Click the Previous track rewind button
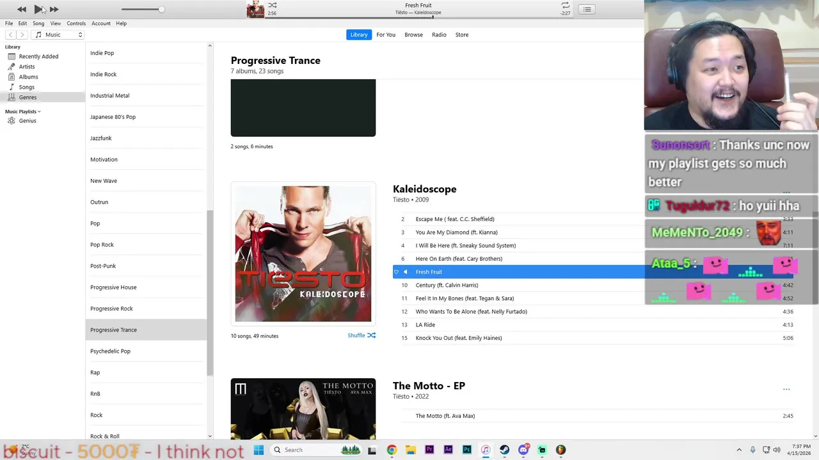The width and height of the screenshot is (819, 460). [x=22, y=9]
